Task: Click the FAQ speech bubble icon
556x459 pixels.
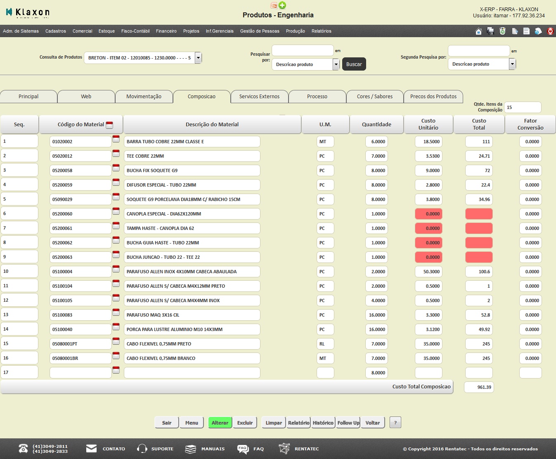Action: click(243, 449)
